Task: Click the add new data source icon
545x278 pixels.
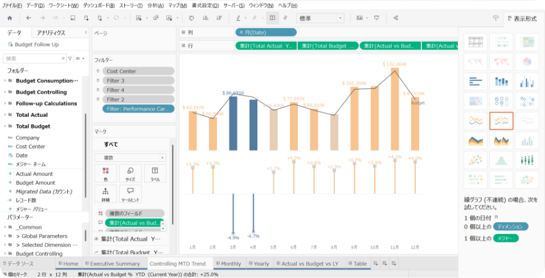Action: click(86, 18)
